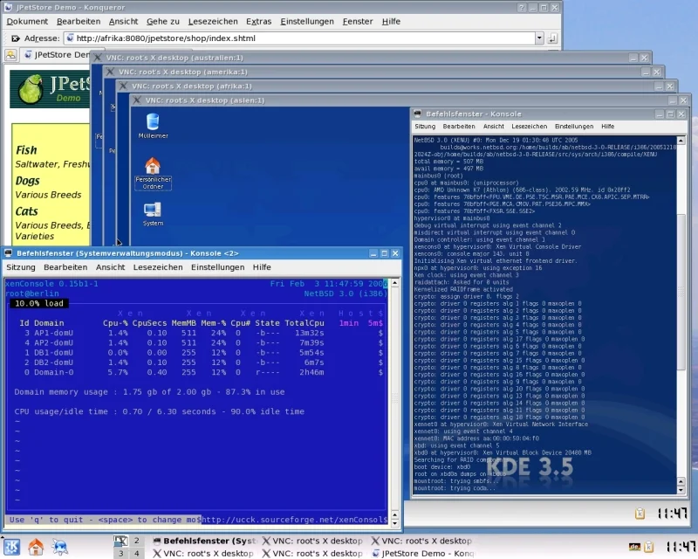This screenshot has height=559, width=698.
Task: Click Konqueror window menu icon in title bar
Action: 8,7
